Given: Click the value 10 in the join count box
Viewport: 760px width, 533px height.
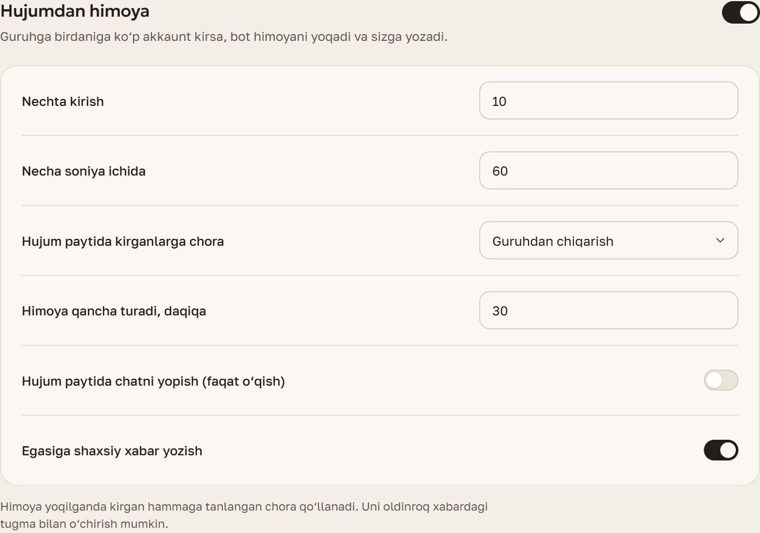Looking at the screenshot, I should click(x=499, y=101).
